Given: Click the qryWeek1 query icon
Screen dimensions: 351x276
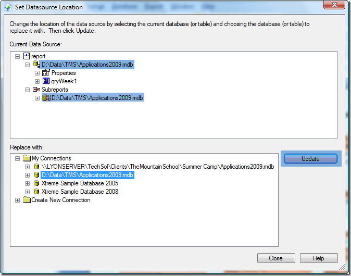Looking at the screenshot, I should pos(46,81).
